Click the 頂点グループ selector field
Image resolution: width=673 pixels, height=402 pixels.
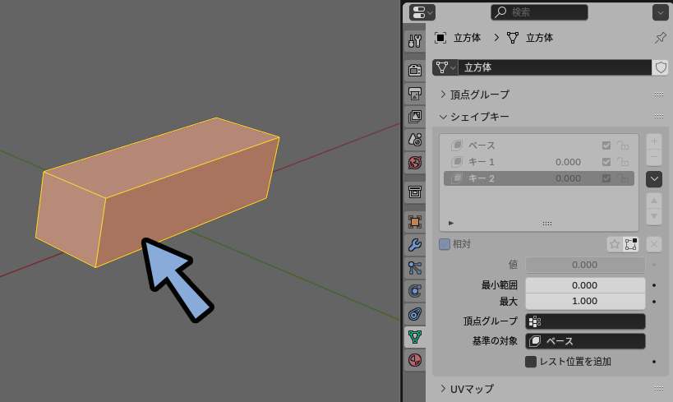[x=585, y=321]
